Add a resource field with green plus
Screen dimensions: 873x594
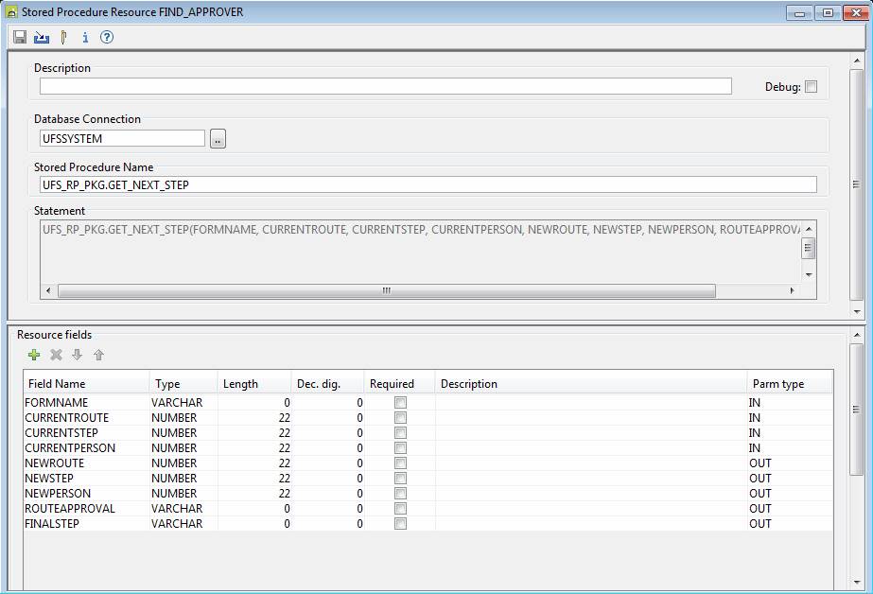coord(34,355)
